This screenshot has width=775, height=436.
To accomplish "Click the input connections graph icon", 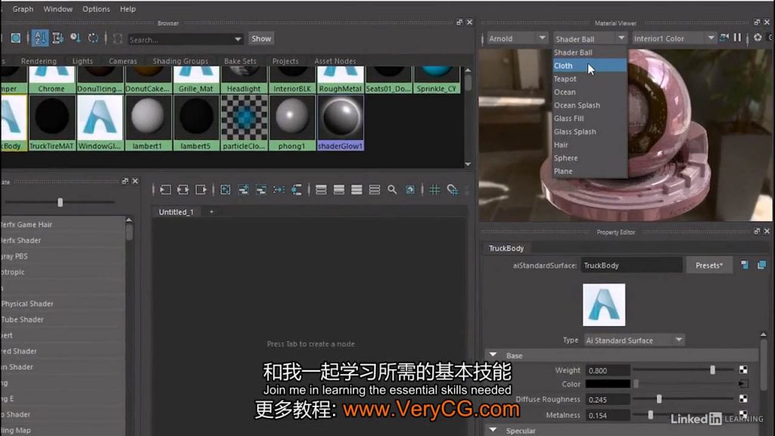I will click(165, 189).
